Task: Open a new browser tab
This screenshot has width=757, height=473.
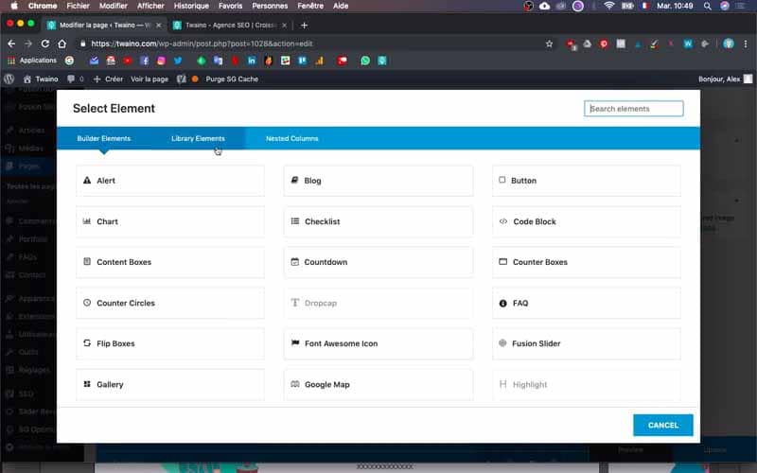Action: pos(304,26)
